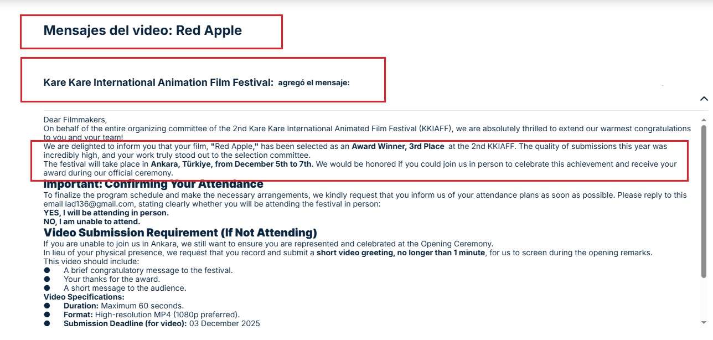The image size is (713, 340).
Task: Click "NO, I am unable to attend."
Action: pyautogui.click(x=92, y=221)
